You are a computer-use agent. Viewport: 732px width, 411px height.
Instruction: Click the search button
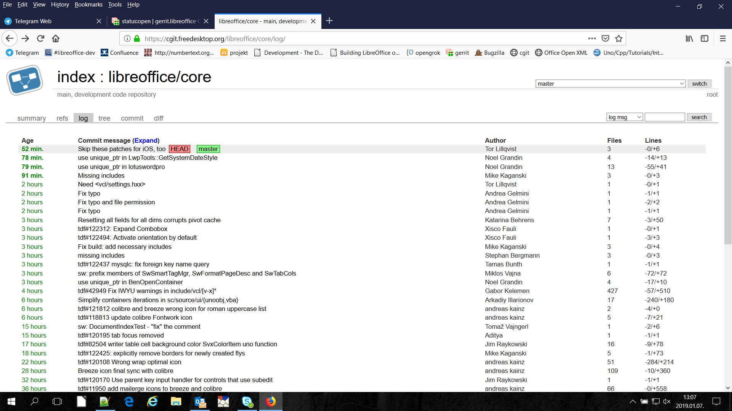699,117
